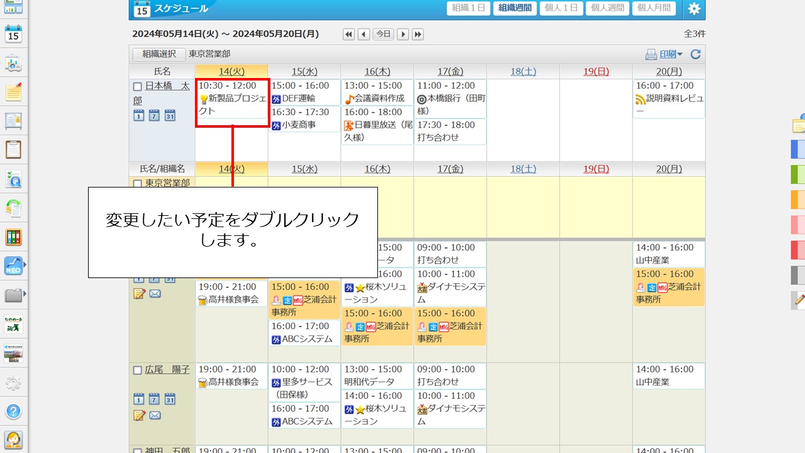This screenshot has height=453, width=805.
Task: Check the box beside 広尾 陽子
Action: (138, 371)
